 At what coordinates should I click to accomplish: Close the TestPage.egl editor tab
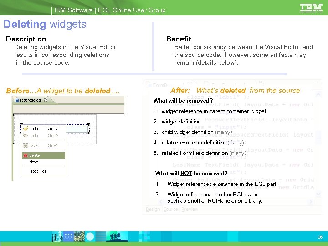pyautogui.click(x=46, y=100)
